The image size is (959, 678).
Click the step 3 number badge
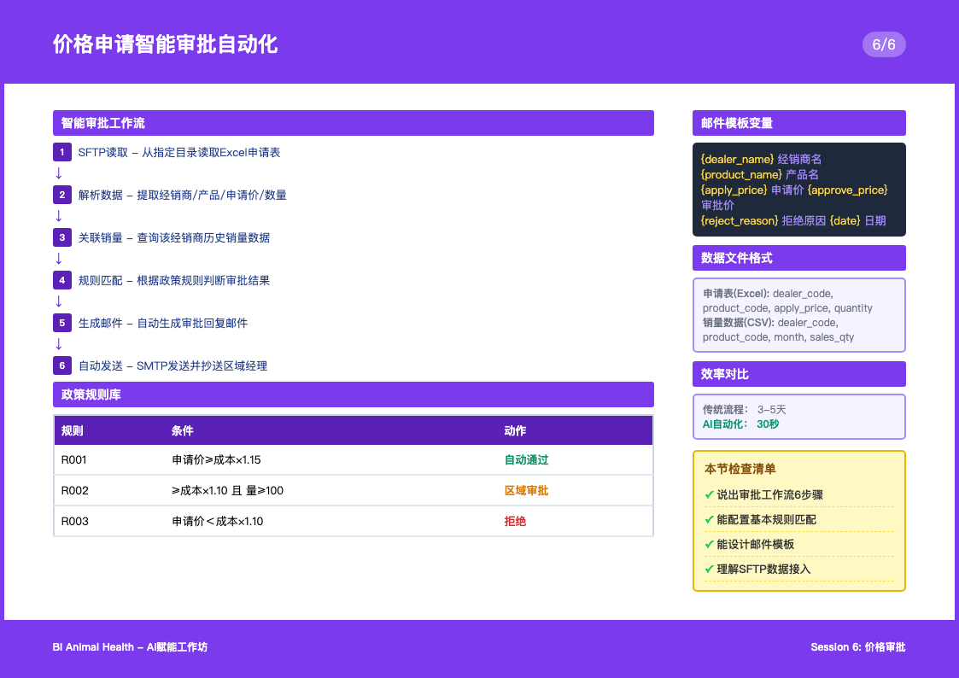61,237
